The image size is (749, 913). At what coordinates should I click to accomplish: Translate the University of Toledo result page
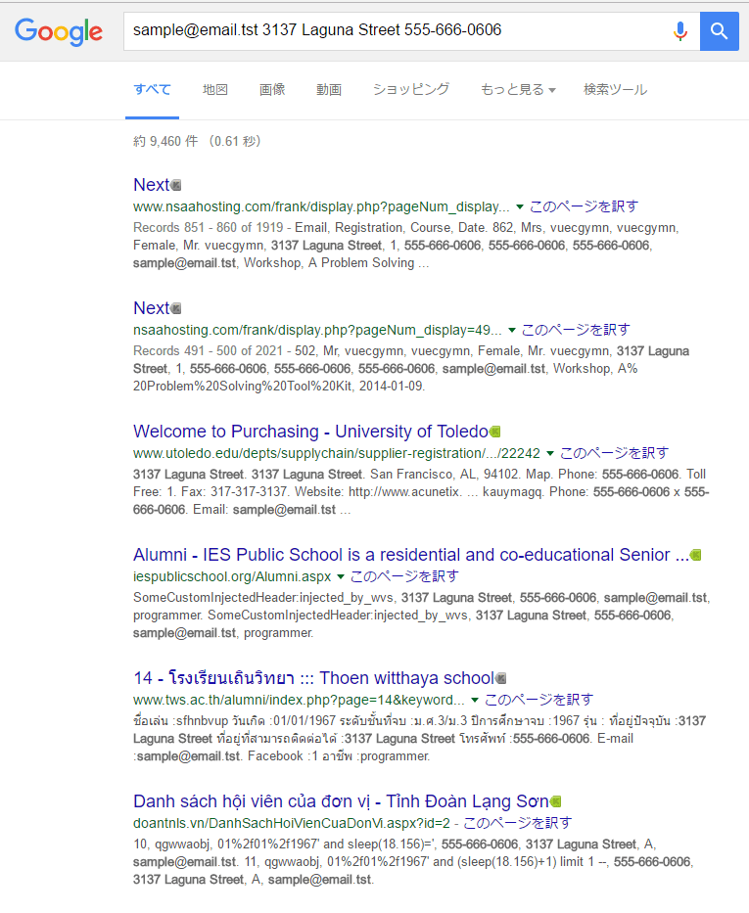pyautogui.click(x=614, y=454)
